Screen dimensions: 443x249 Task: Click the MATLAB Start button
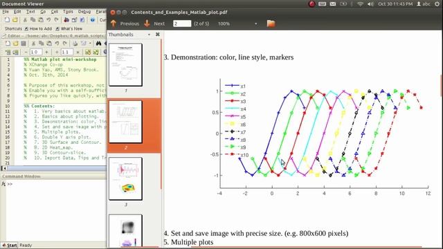point(9,245)
